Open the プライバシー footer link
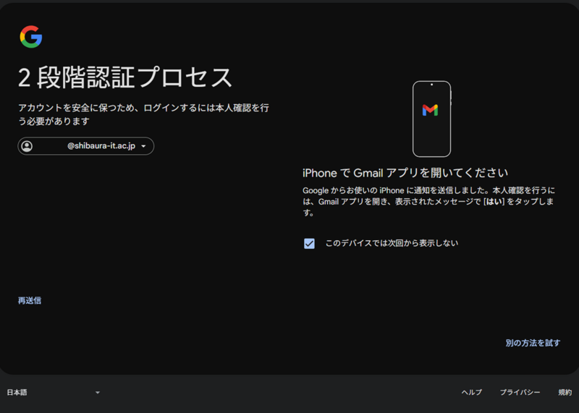Viewport: 579px width, 413px height. pyautogui.click(x=520, y=392)
